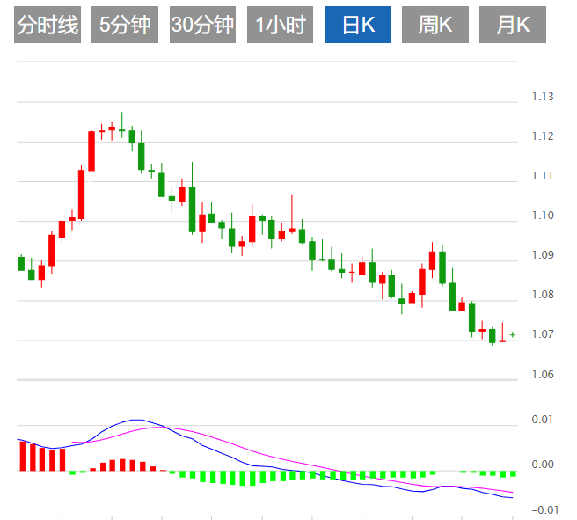577x520 pixels.
Task: Click the 1.07 price axis label
Action: pyautogui.click(x=543, y=334)
